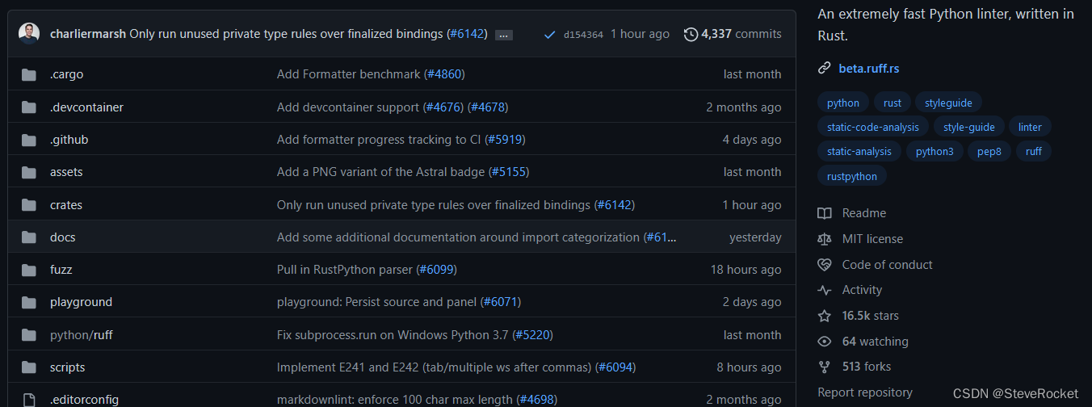Image resolution: width=1092 pixels, height=407 pixels.
Task: Select the static-analysis topic tag
Action: [859, 151]
